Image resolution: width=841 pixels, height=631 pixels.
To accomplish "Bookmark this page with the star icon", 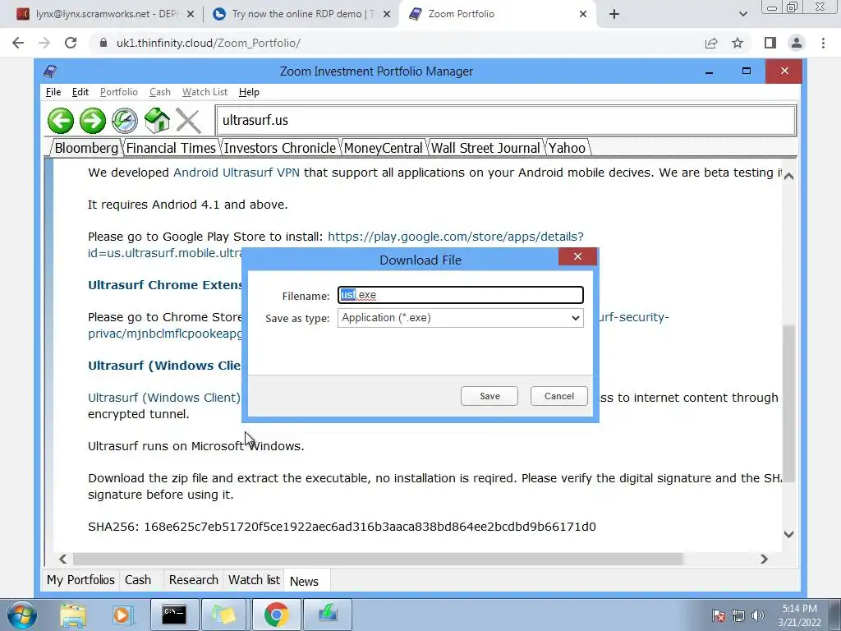I will [x=738, y=43].
